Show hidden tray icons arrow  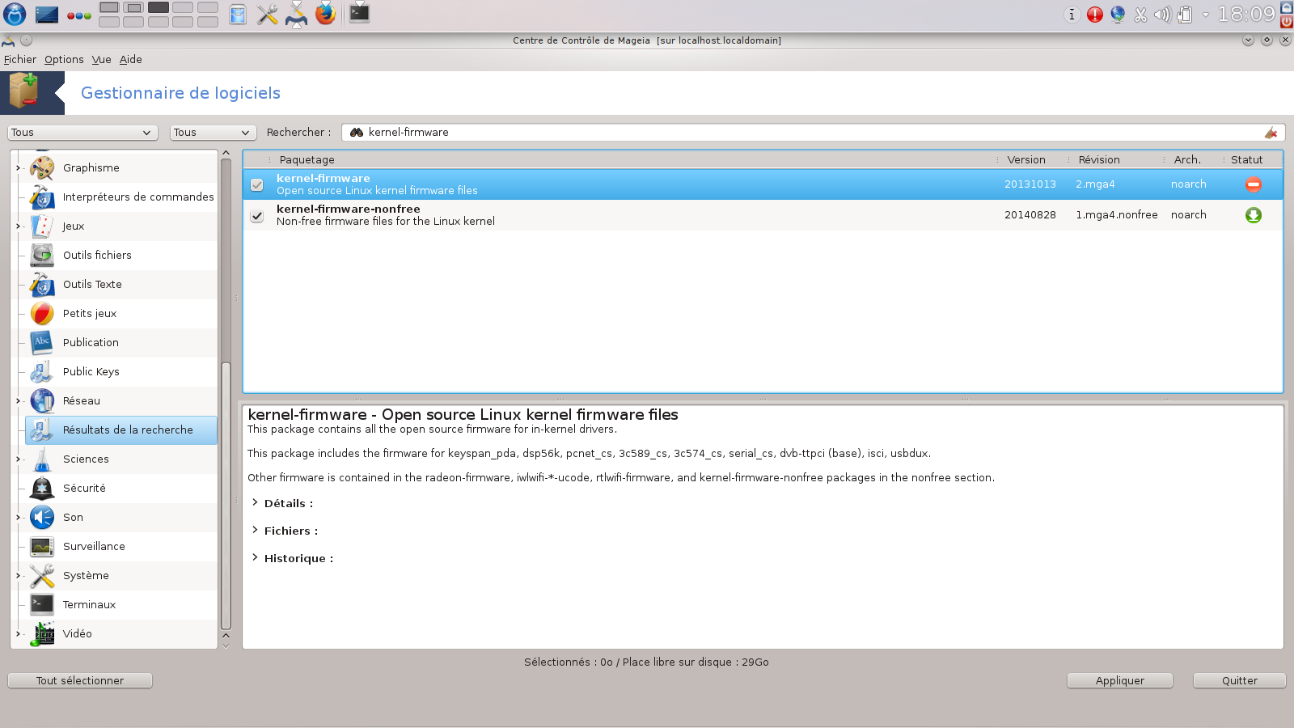(x=1206, y=15)
